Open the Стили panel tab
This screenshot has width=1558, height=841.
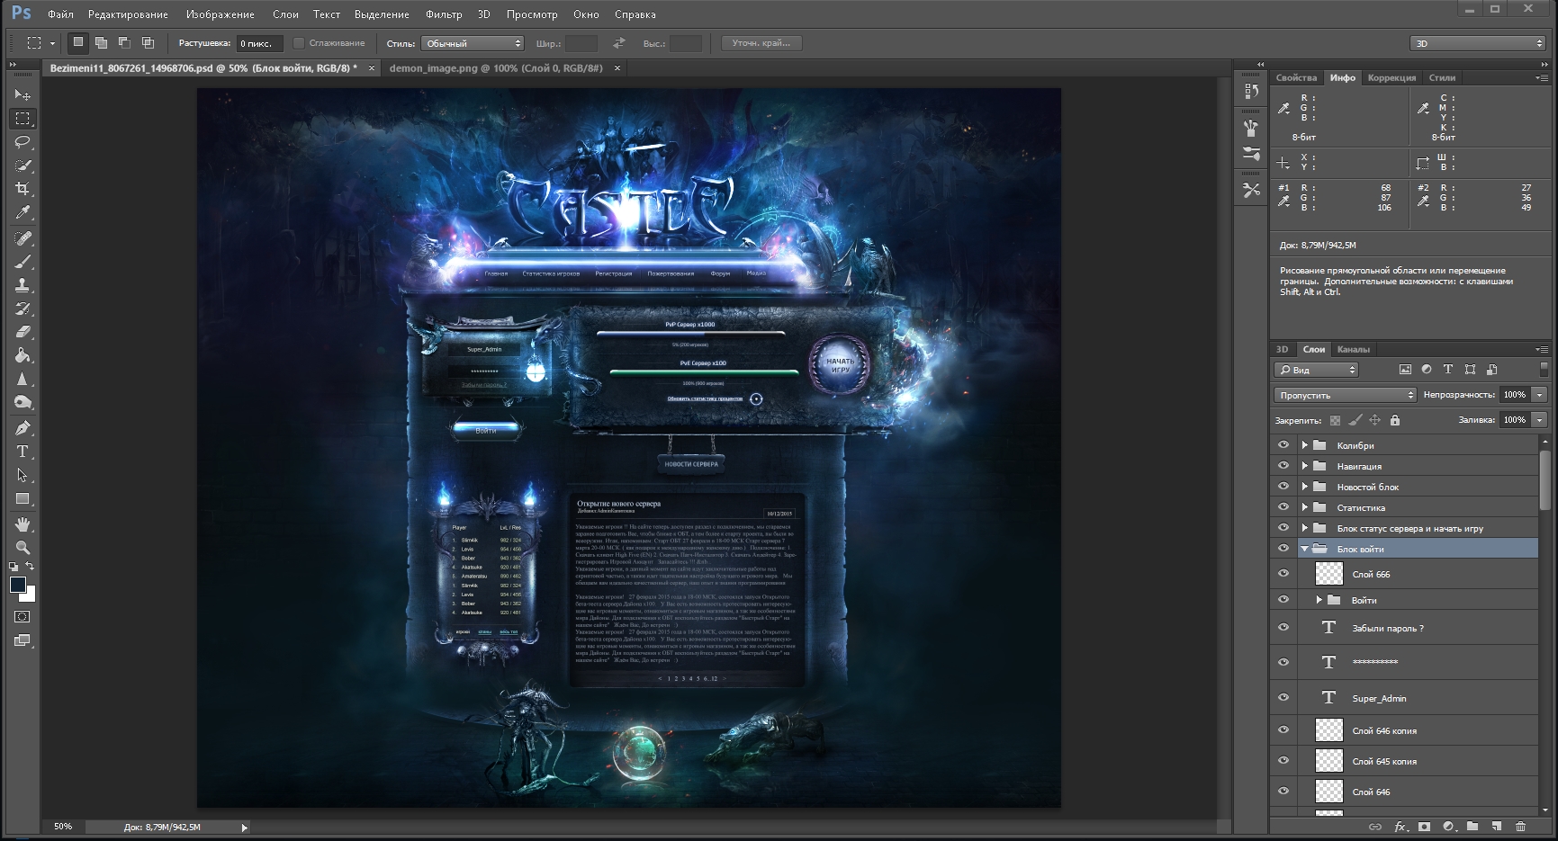(1442, 77)
